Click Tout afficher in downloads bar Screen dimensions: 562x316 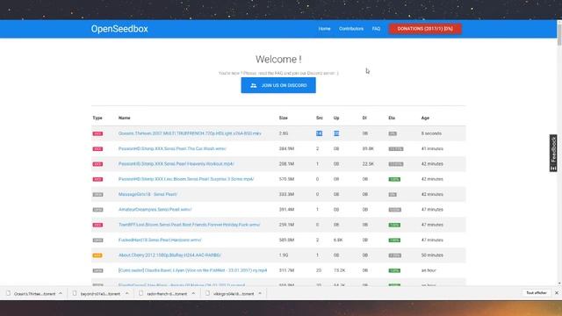(x=537, y=293)
